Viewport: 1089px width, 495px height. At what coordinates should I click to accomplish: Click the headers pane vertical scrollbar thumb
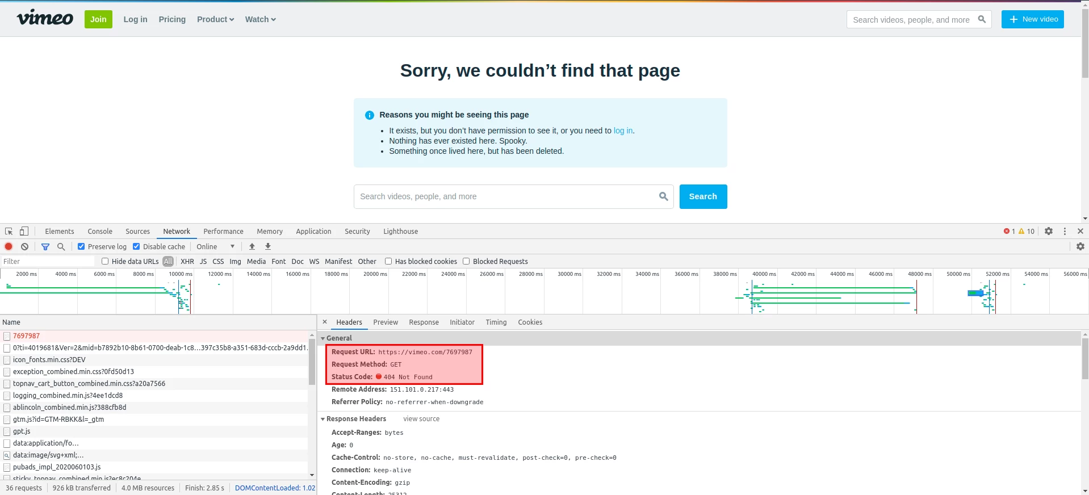tap(1085, 359)
